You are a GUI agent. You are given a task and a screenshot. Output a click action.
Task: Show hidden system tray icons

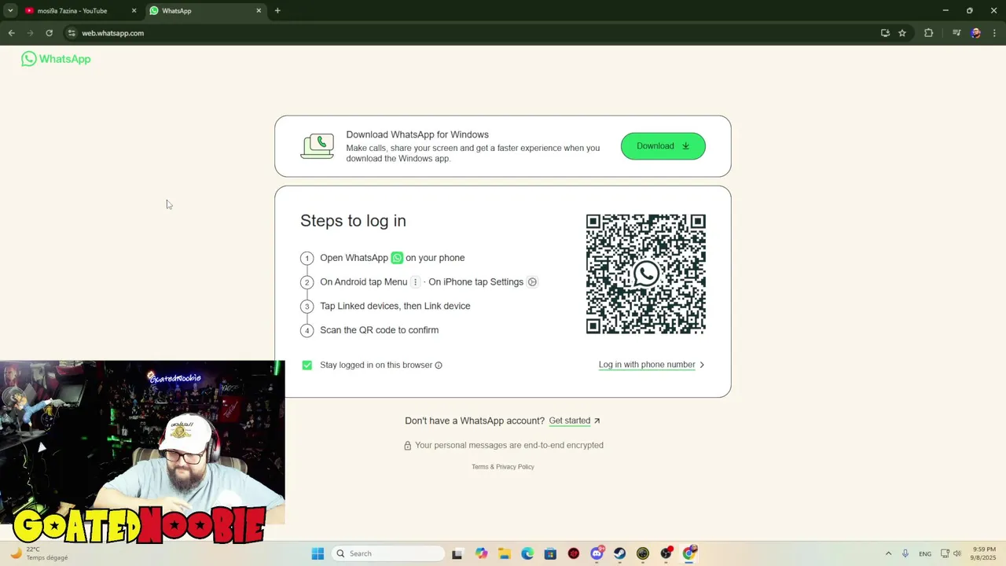tap(888, 553)
